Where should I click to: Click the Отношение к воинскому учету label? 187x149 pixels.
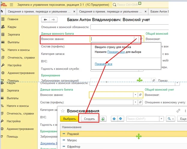coord(165,102)
